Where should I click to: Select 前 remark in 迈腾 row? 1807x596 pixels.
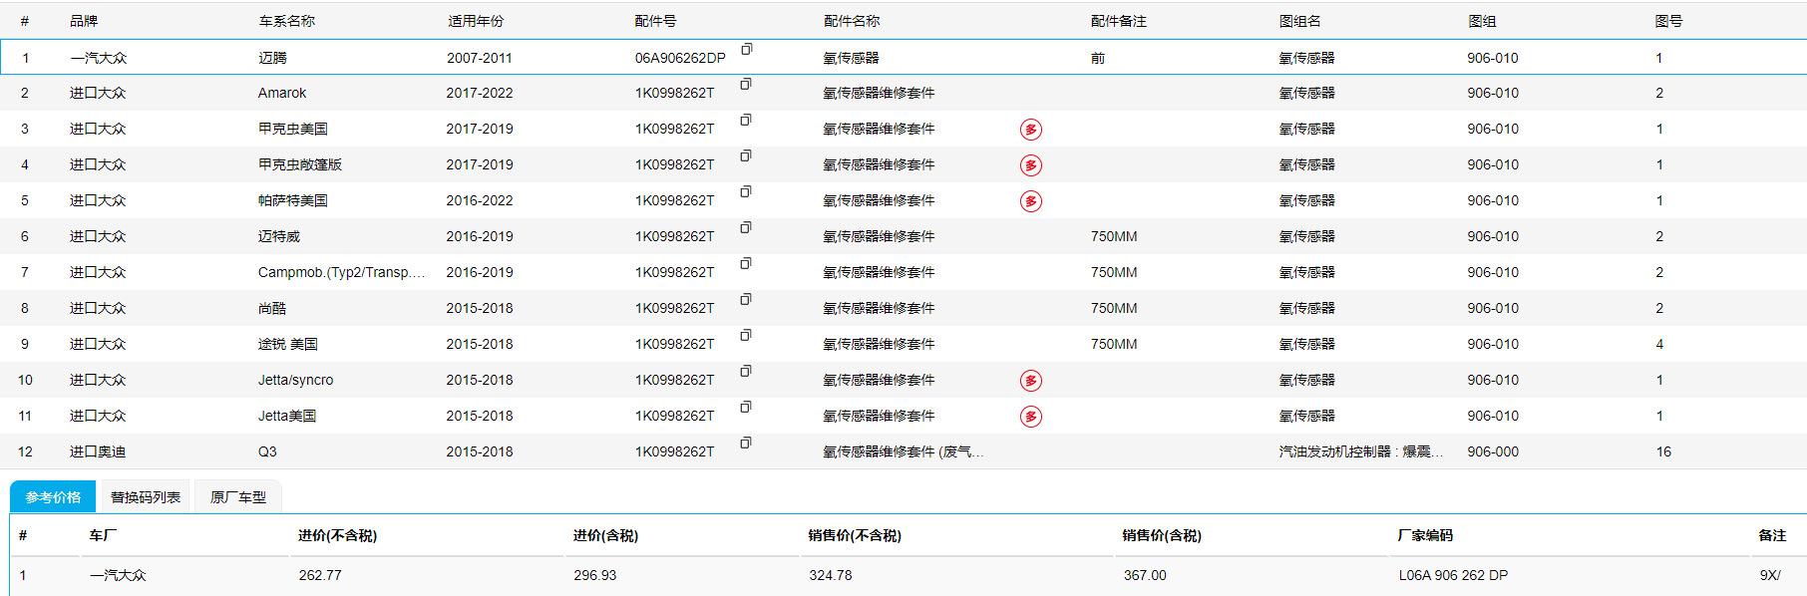click(1097, 58)
